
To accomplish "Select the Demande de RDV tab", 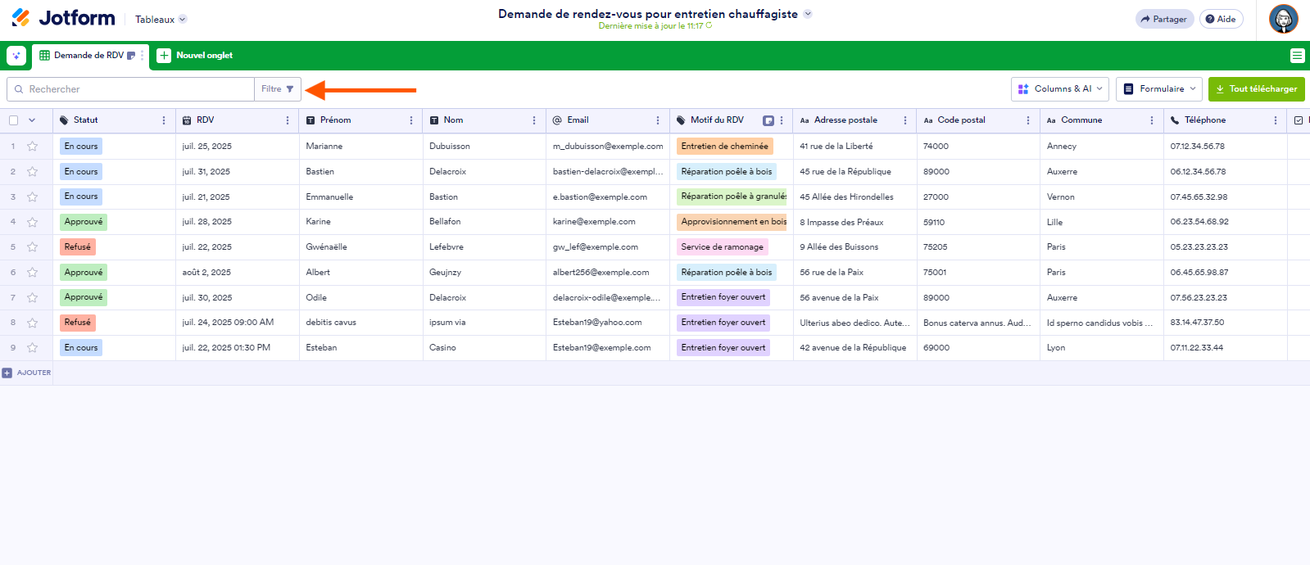I will 88,56.
